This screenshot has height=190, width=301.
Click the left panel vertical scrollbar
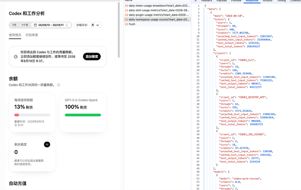pyautogui.click(x=119, y=30)
